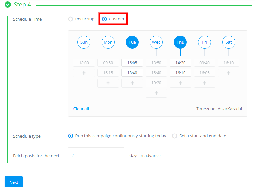Add a new time slot under Wed
Viewport: 255px width, 187px height.
[x=156, y=93]
